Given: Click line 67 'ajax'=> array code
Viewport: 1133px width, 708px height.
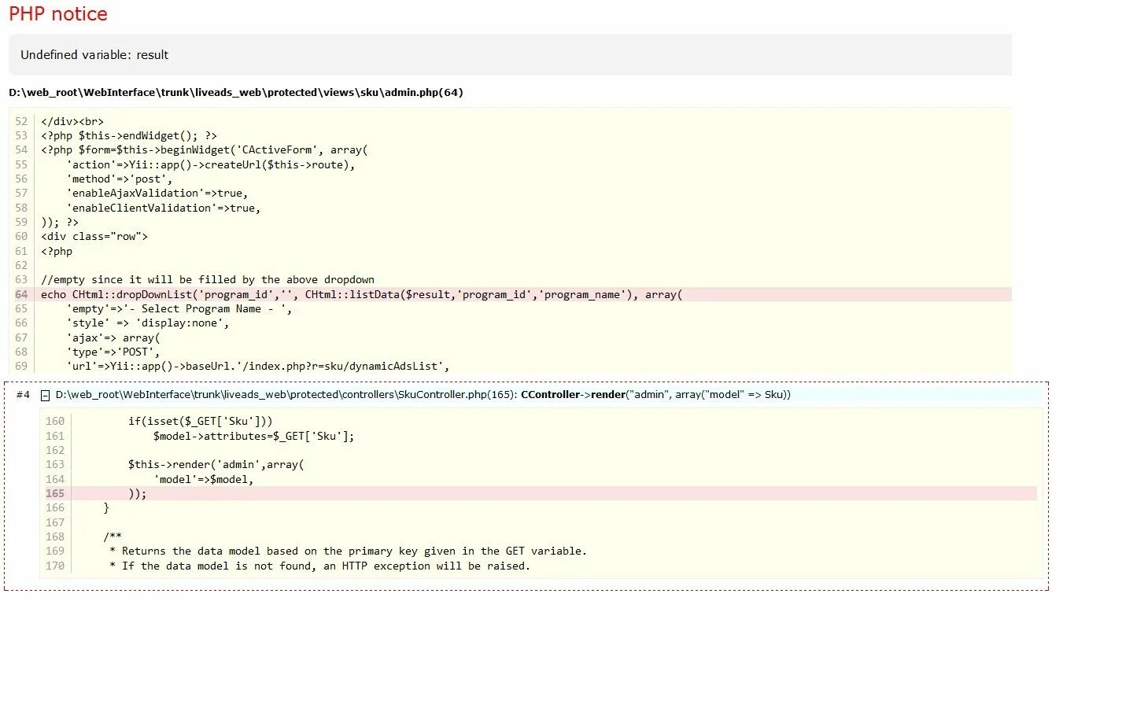Looking at the screenshot, I should click(x=113, y=338).
